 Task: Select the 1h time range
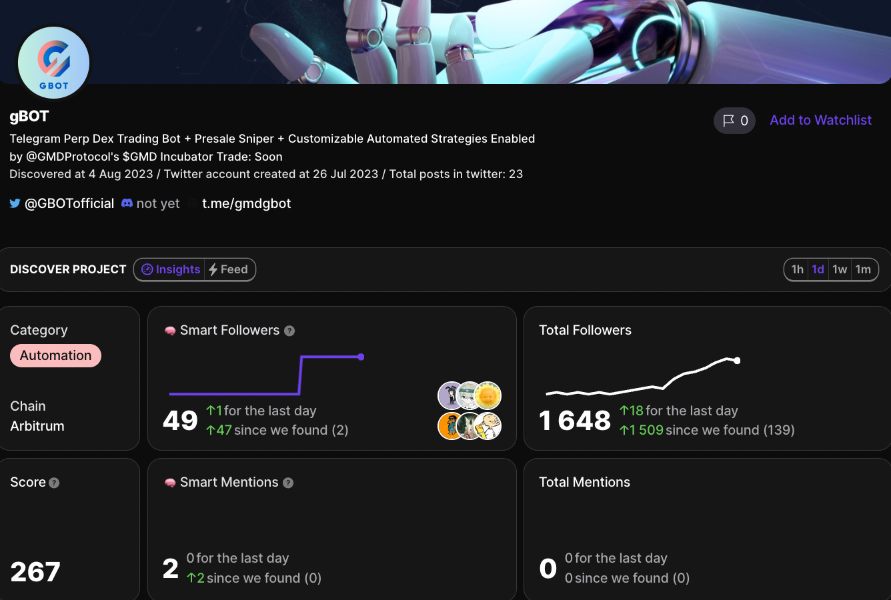pyautogui.click(x=797, y=269)
